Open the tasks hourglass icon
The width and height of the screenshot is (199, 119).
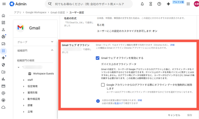click(150, 4)
